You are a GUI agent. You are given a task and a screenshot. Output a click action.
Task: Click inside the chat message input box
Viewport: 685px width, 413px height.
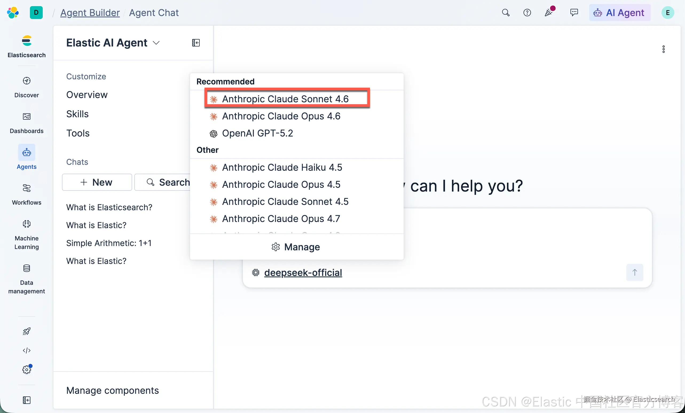[528, 236]
